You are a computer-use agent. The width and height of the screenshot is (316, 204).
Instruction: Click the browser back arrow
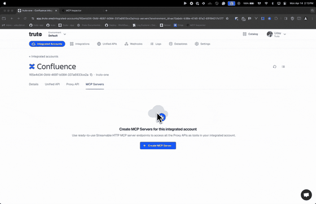click(x=12, y=18)
